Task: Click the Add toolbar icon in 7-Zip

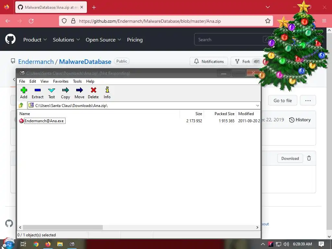Action: coord(24,93)
